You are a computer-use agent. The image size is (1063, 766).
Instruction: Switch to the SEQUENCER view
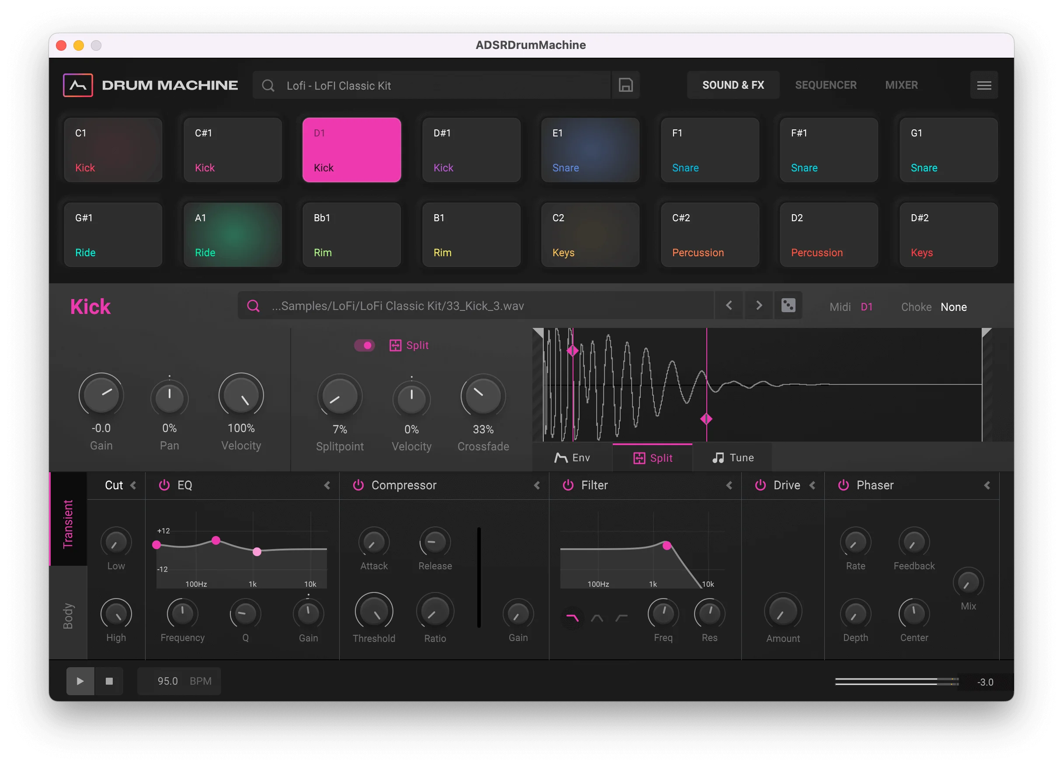pyautogui.click(x=826, y=85)
